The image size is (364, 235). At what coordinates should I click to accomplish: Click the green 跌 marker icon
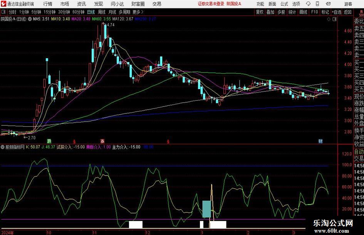pos(49,141)
